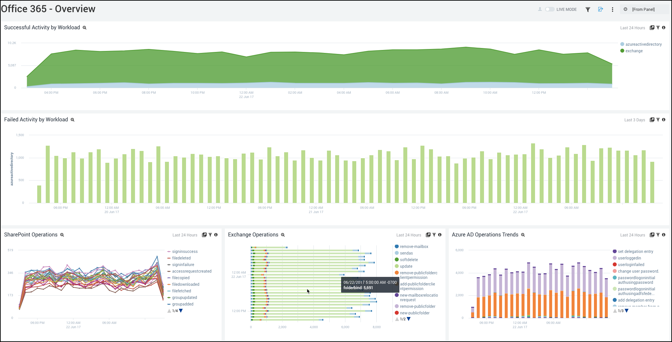Advance Azure AD legend to page 2 of 3
The width and height of the screenshot is (672, 342).
626,310
